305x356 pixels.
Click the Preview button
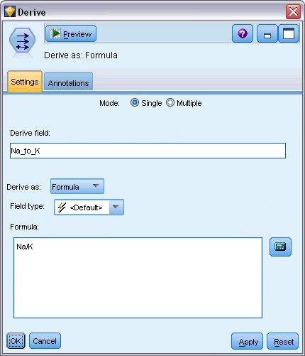(x=71, y=34)
